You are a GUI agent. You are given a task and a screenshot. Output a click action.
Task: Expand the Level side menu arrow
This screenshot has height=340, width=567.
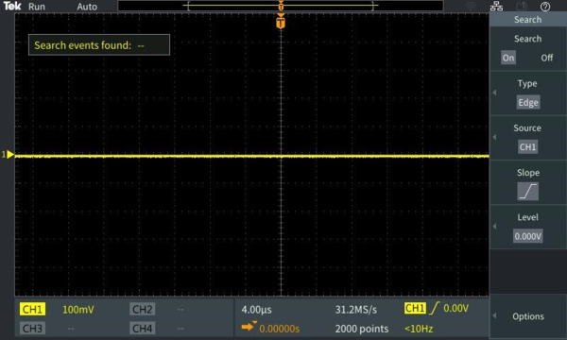point(494,226)
